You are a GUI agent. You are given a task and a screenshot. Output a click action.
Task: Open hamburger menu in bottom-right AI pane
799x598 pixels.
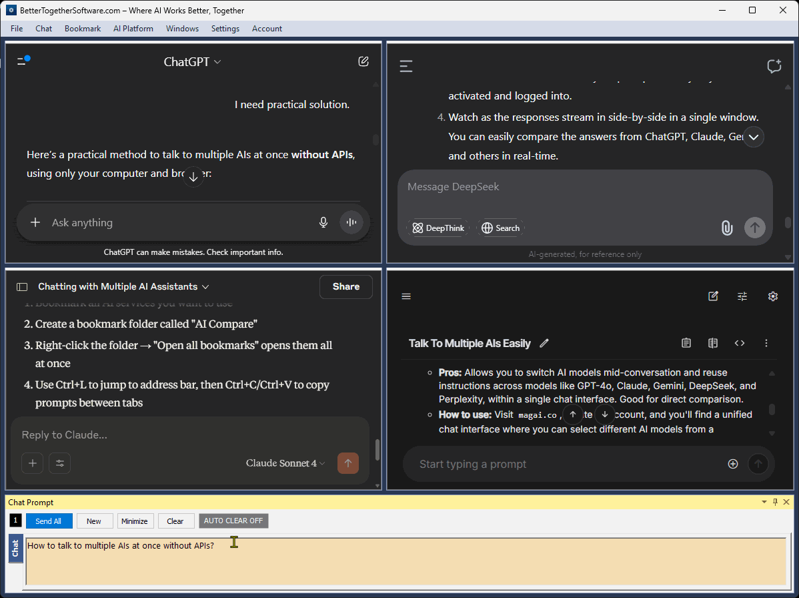[406, 296]
